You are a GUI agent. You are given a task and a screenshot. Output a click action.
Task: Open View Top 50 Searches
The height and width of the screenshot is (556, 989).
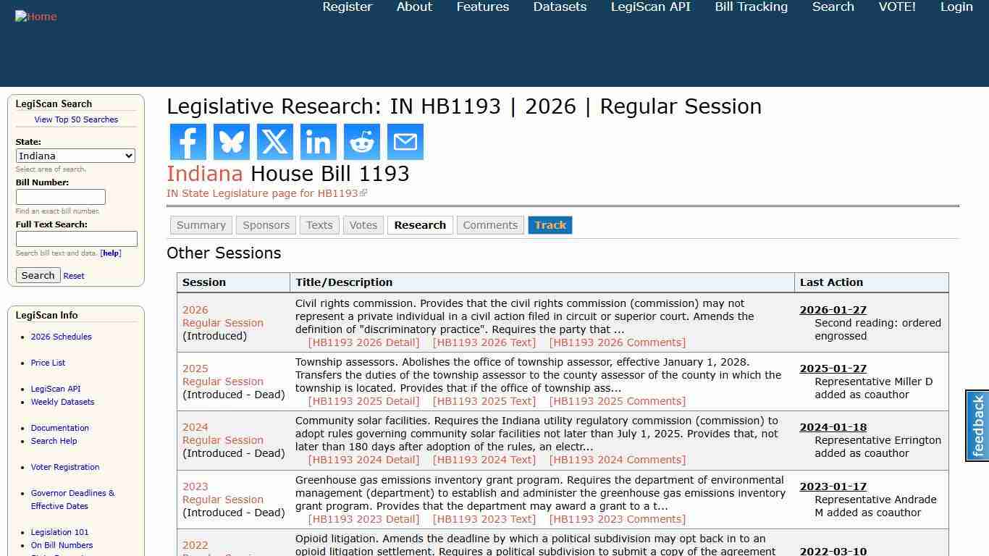(76, 119)
